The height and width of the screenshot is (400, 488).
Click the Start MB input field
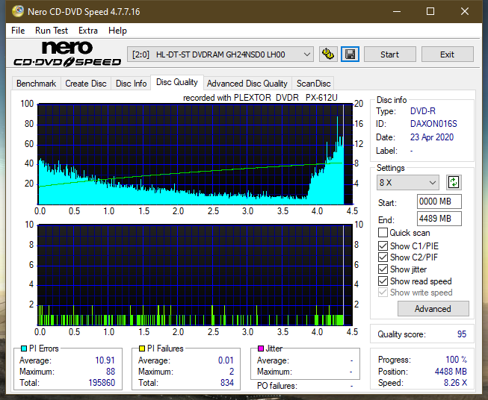coord(439,201)
